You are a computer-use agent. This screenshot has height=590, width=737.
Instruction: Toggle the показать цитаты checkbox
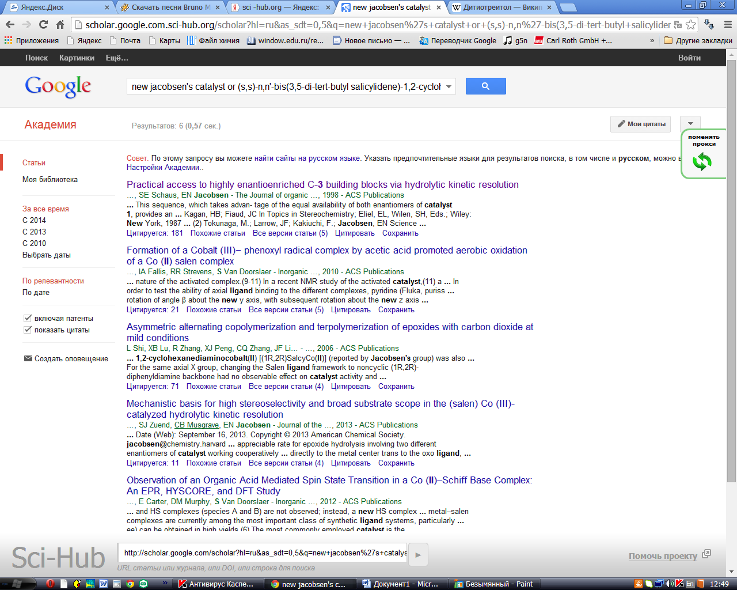tap(27, 330)
